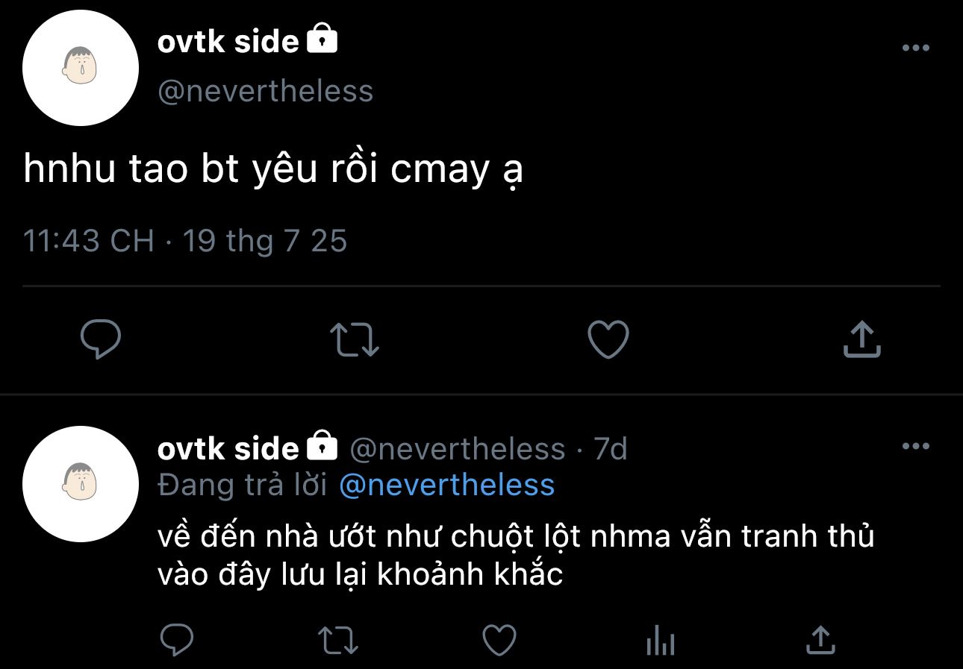
Task: Retweet the reply about getting home wet
Action: pyautogui.click(x=338, y=640)
